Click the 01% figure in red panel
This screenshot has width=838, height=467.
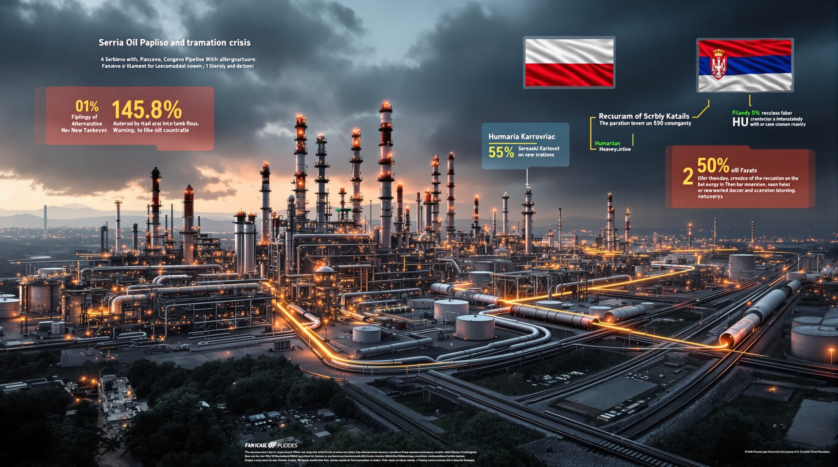[x=87, y=106]
